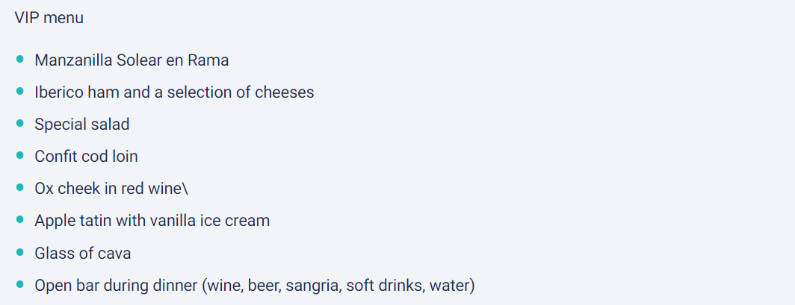Click the backslash after "red wine"
This screenshot has height=305, width=795.
185,189
